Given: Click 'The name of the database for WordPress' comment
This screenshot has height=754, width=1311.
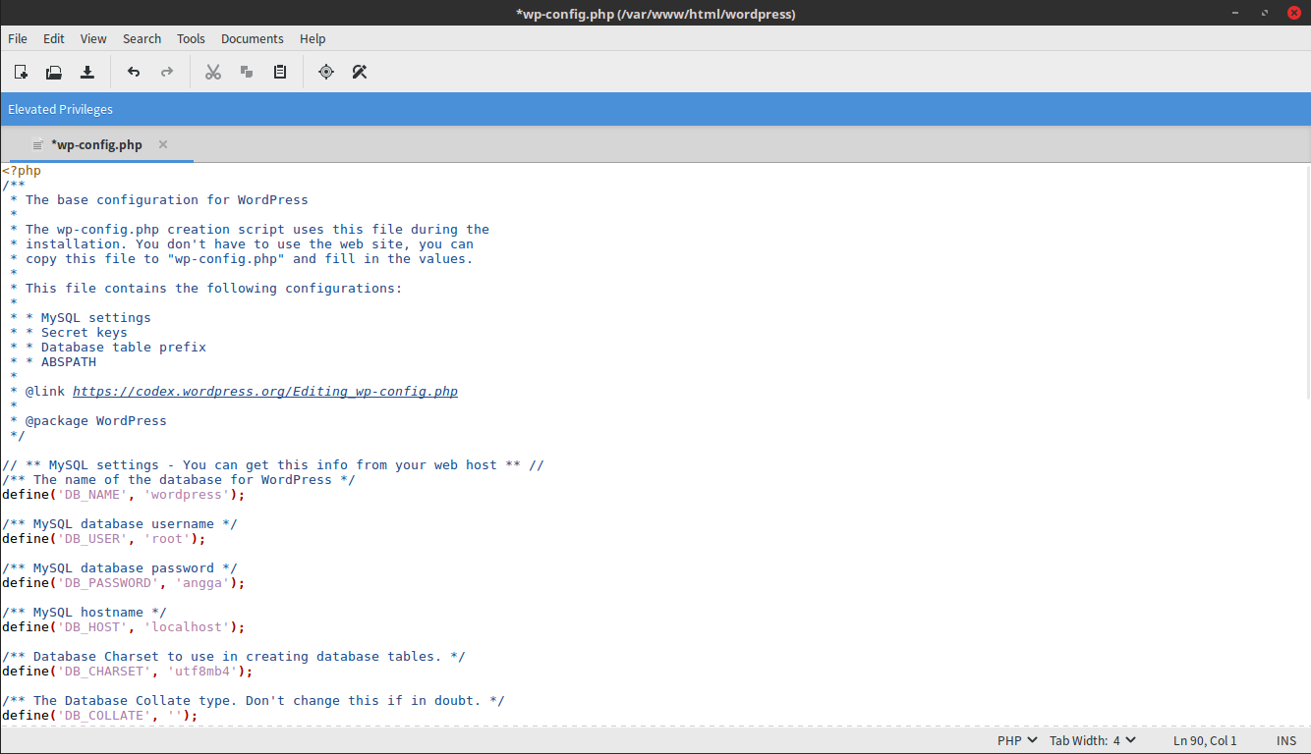Looking at the screenshot, I should point(178,480).
